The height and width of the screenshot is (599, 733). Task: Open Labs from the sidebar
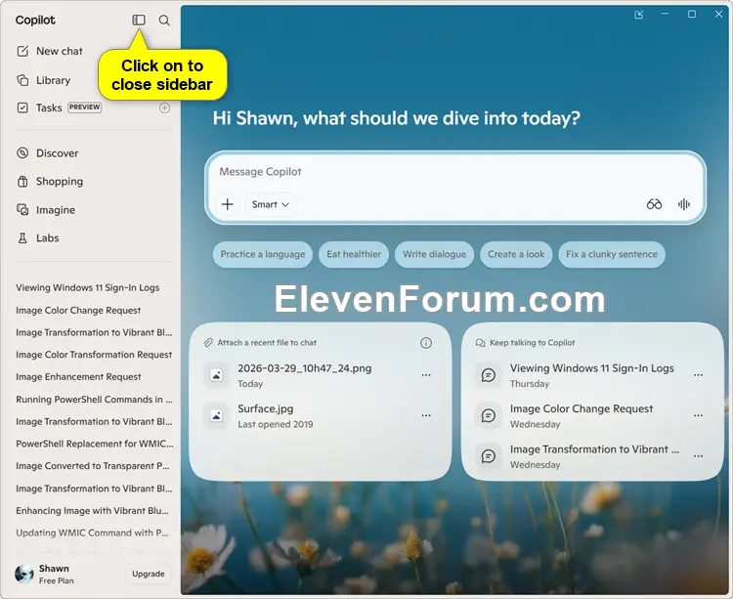tap(38, 238)
